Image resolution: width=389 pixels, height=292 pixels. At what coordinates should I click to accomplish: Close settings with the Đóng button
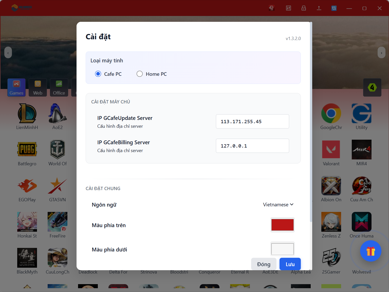pos(264,264)
